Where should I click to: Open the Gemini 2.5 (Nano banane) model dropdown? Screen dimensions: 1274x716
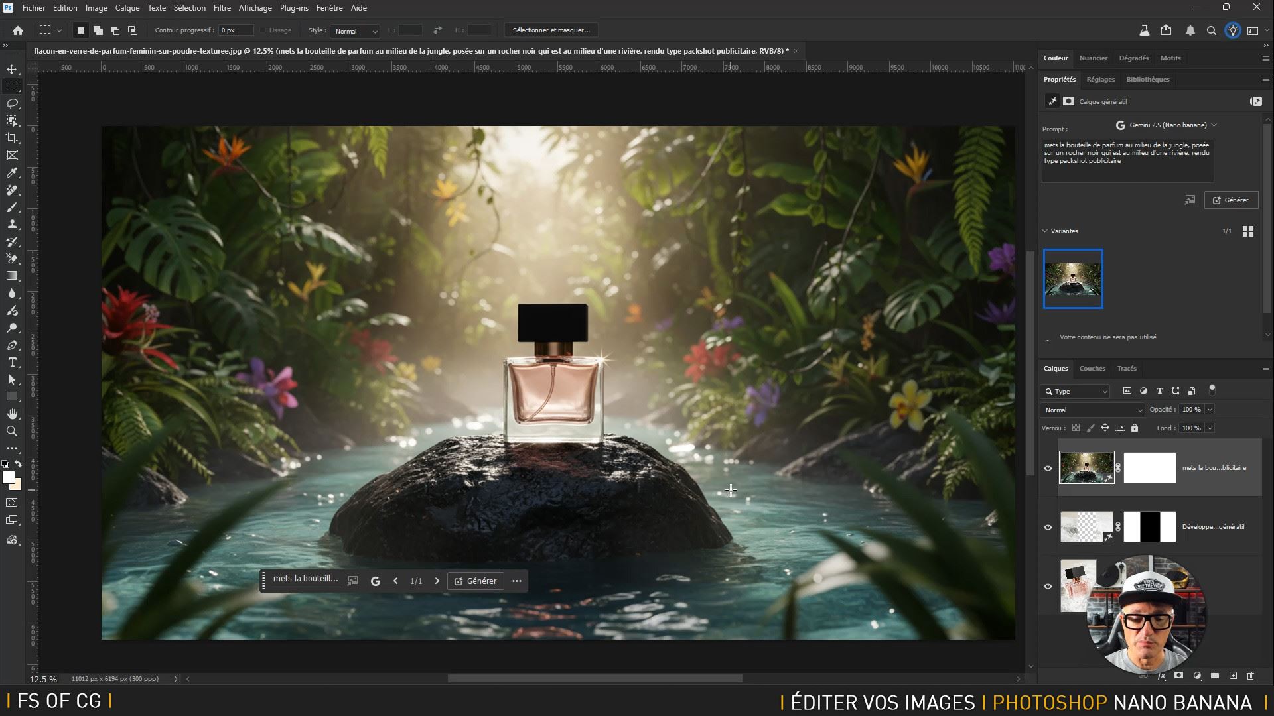click(1167, 125)
